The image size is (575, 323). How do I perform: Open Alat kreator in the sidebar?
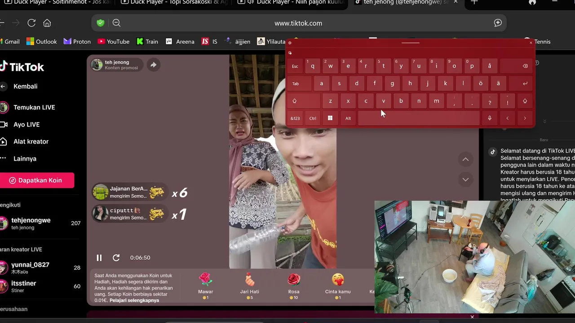click(24, 141)
